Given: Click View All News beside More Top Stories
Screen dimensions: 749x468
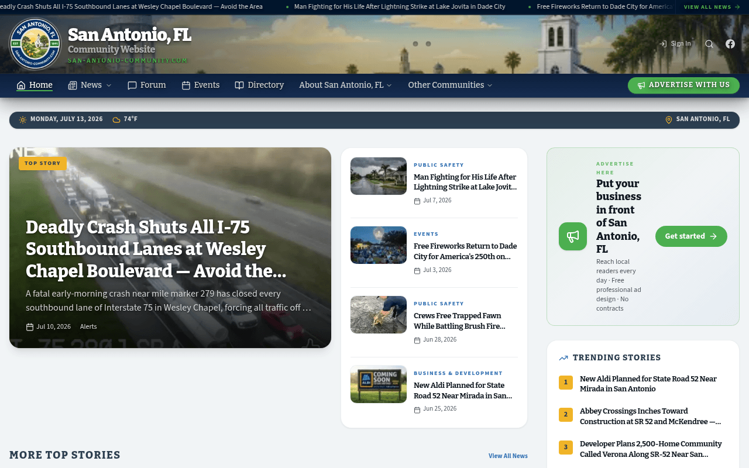Looking at the screenshot, I should 508,456.
